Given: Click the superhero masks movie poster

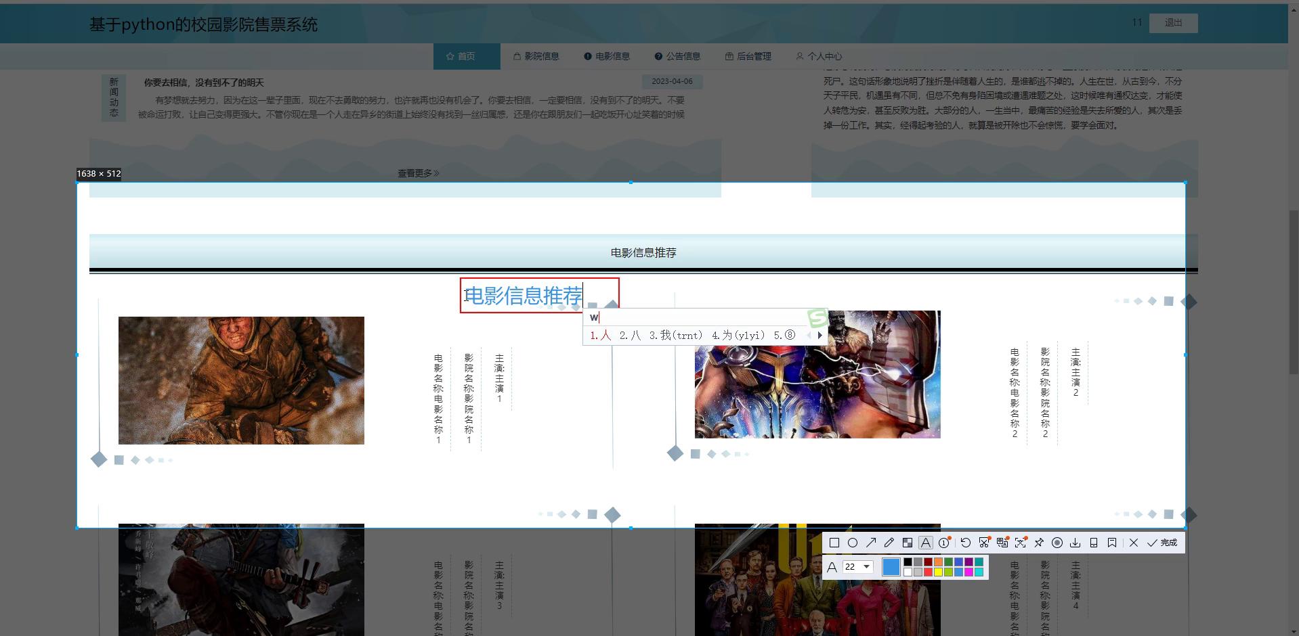Looking at the screenshot, I should click(817, 374).
